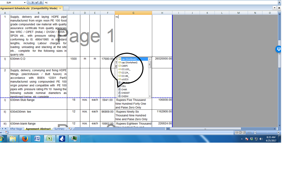Cancel the cell entry using the X icon
286x179 pixels.
pos(33,2)
